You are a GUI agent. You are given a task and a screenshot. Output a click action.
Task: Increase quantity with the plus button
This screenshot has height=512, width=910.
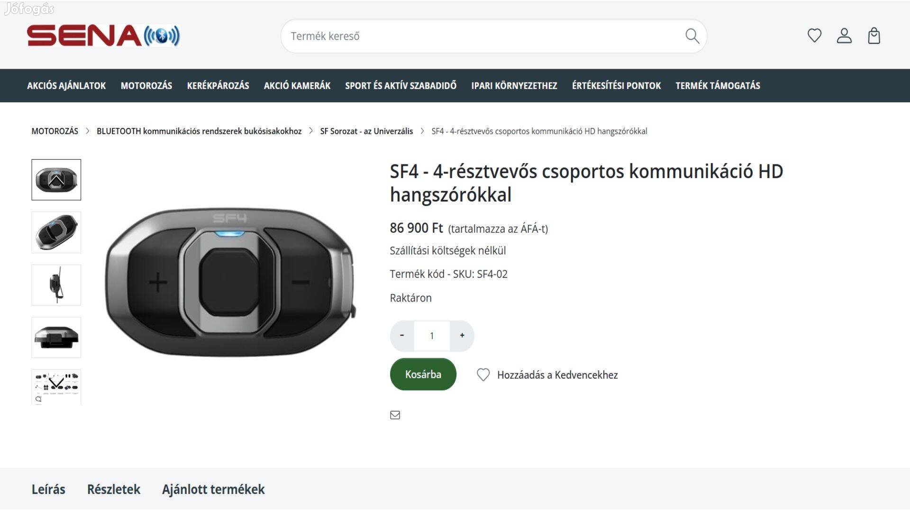point(462,336)
